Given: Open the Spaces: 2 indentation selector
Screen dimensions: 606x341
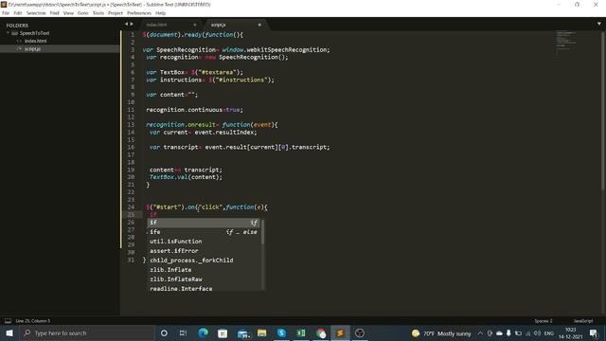Looking at the screenshot, I should click(544, 321).
